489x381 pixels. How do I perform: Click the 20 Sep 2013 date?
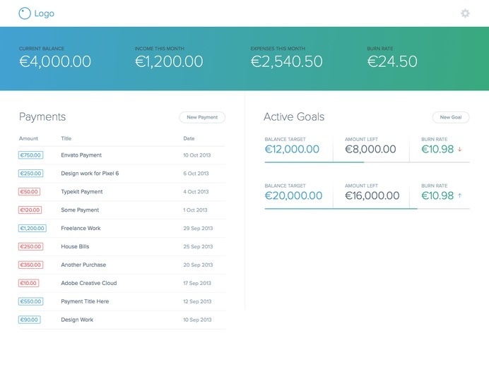(x=198, y=265)
